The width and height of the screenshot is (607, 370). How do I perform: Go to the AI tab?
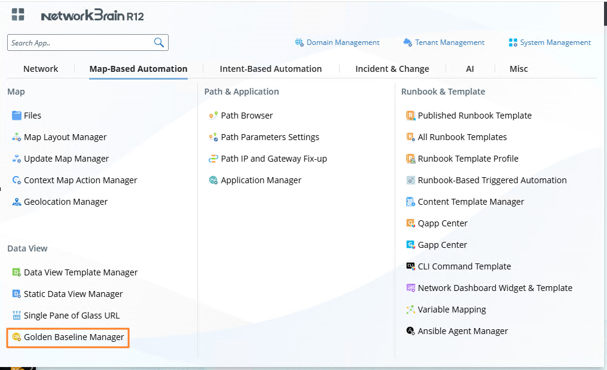470,69
